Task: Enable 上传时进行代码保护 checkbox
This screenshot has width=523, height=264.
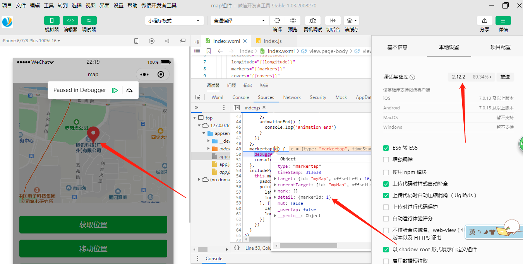Action: [386, 207]
